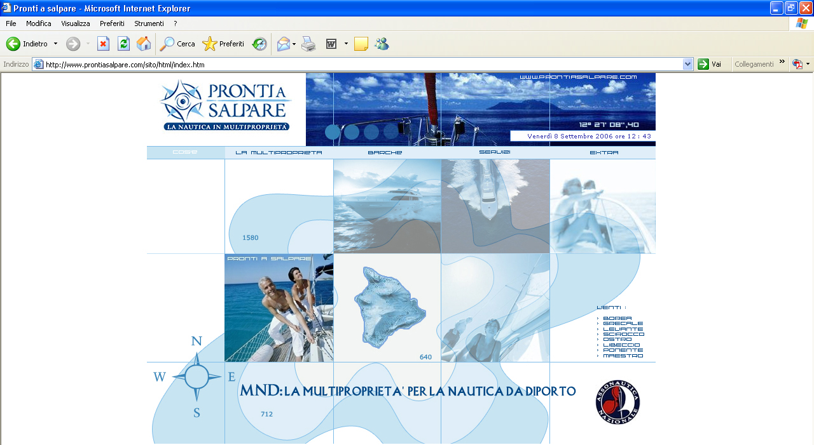Stop loading the page
The width and height of the screenshot is (814, 445).
point(103,44)
